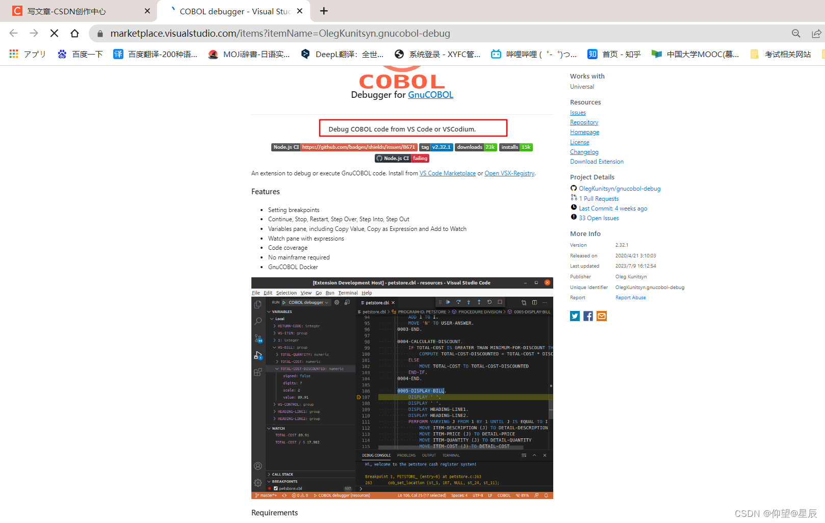Open the settings gear in the activity bar
Image resolution: width=825 pixels, height=523 pixels.
point(258,482)
